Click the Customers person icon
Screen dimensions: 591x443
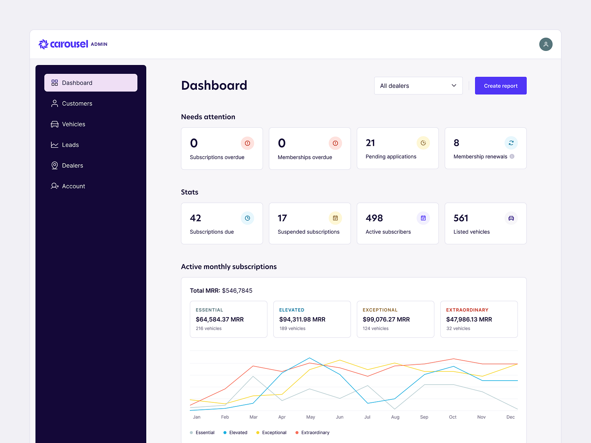coord(54,103)
